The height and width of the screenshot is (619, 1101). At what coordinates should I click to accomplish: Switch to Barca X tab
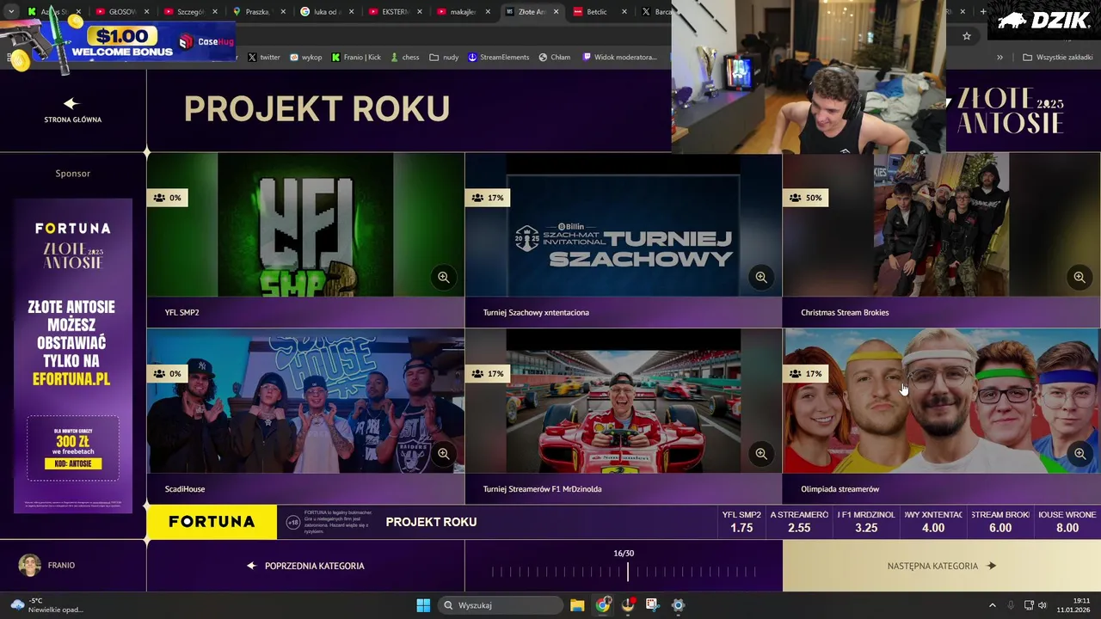[656, 12]
